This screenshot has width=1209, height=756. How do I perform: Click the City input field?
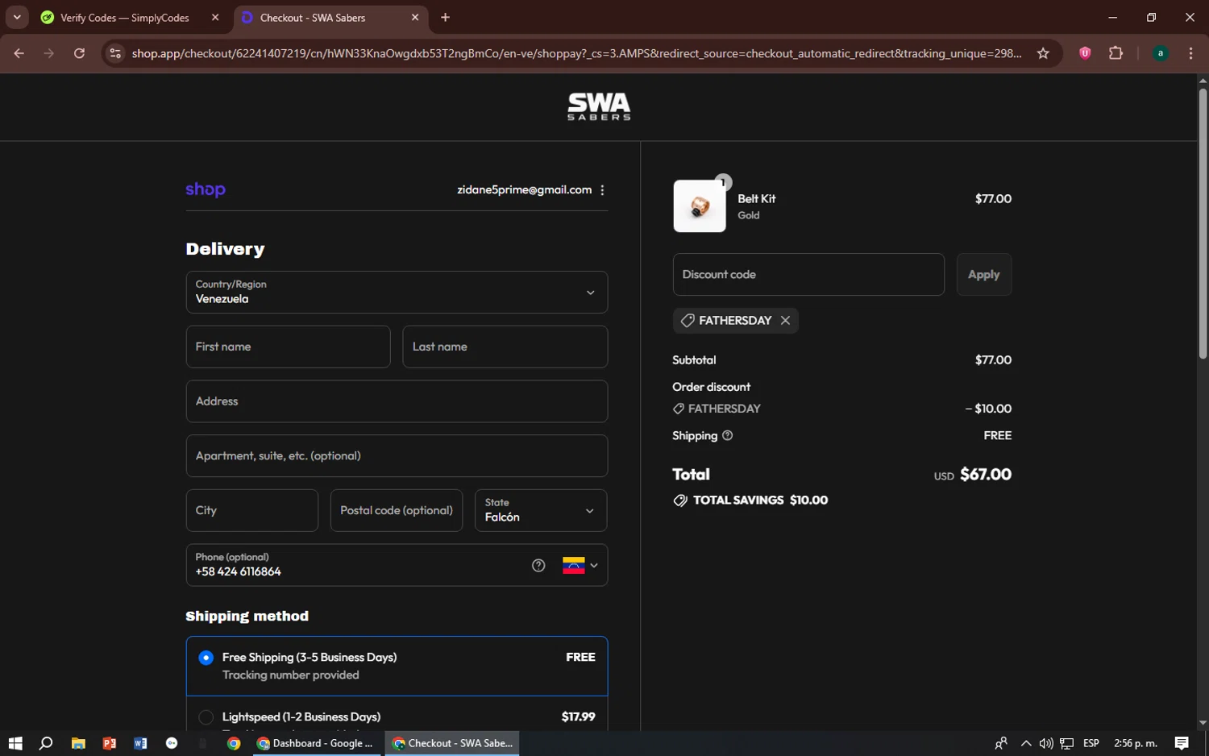click(x=252, y=511)
